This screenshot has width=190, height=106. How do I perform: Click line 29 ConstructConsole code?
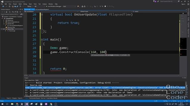coord(78,52)
